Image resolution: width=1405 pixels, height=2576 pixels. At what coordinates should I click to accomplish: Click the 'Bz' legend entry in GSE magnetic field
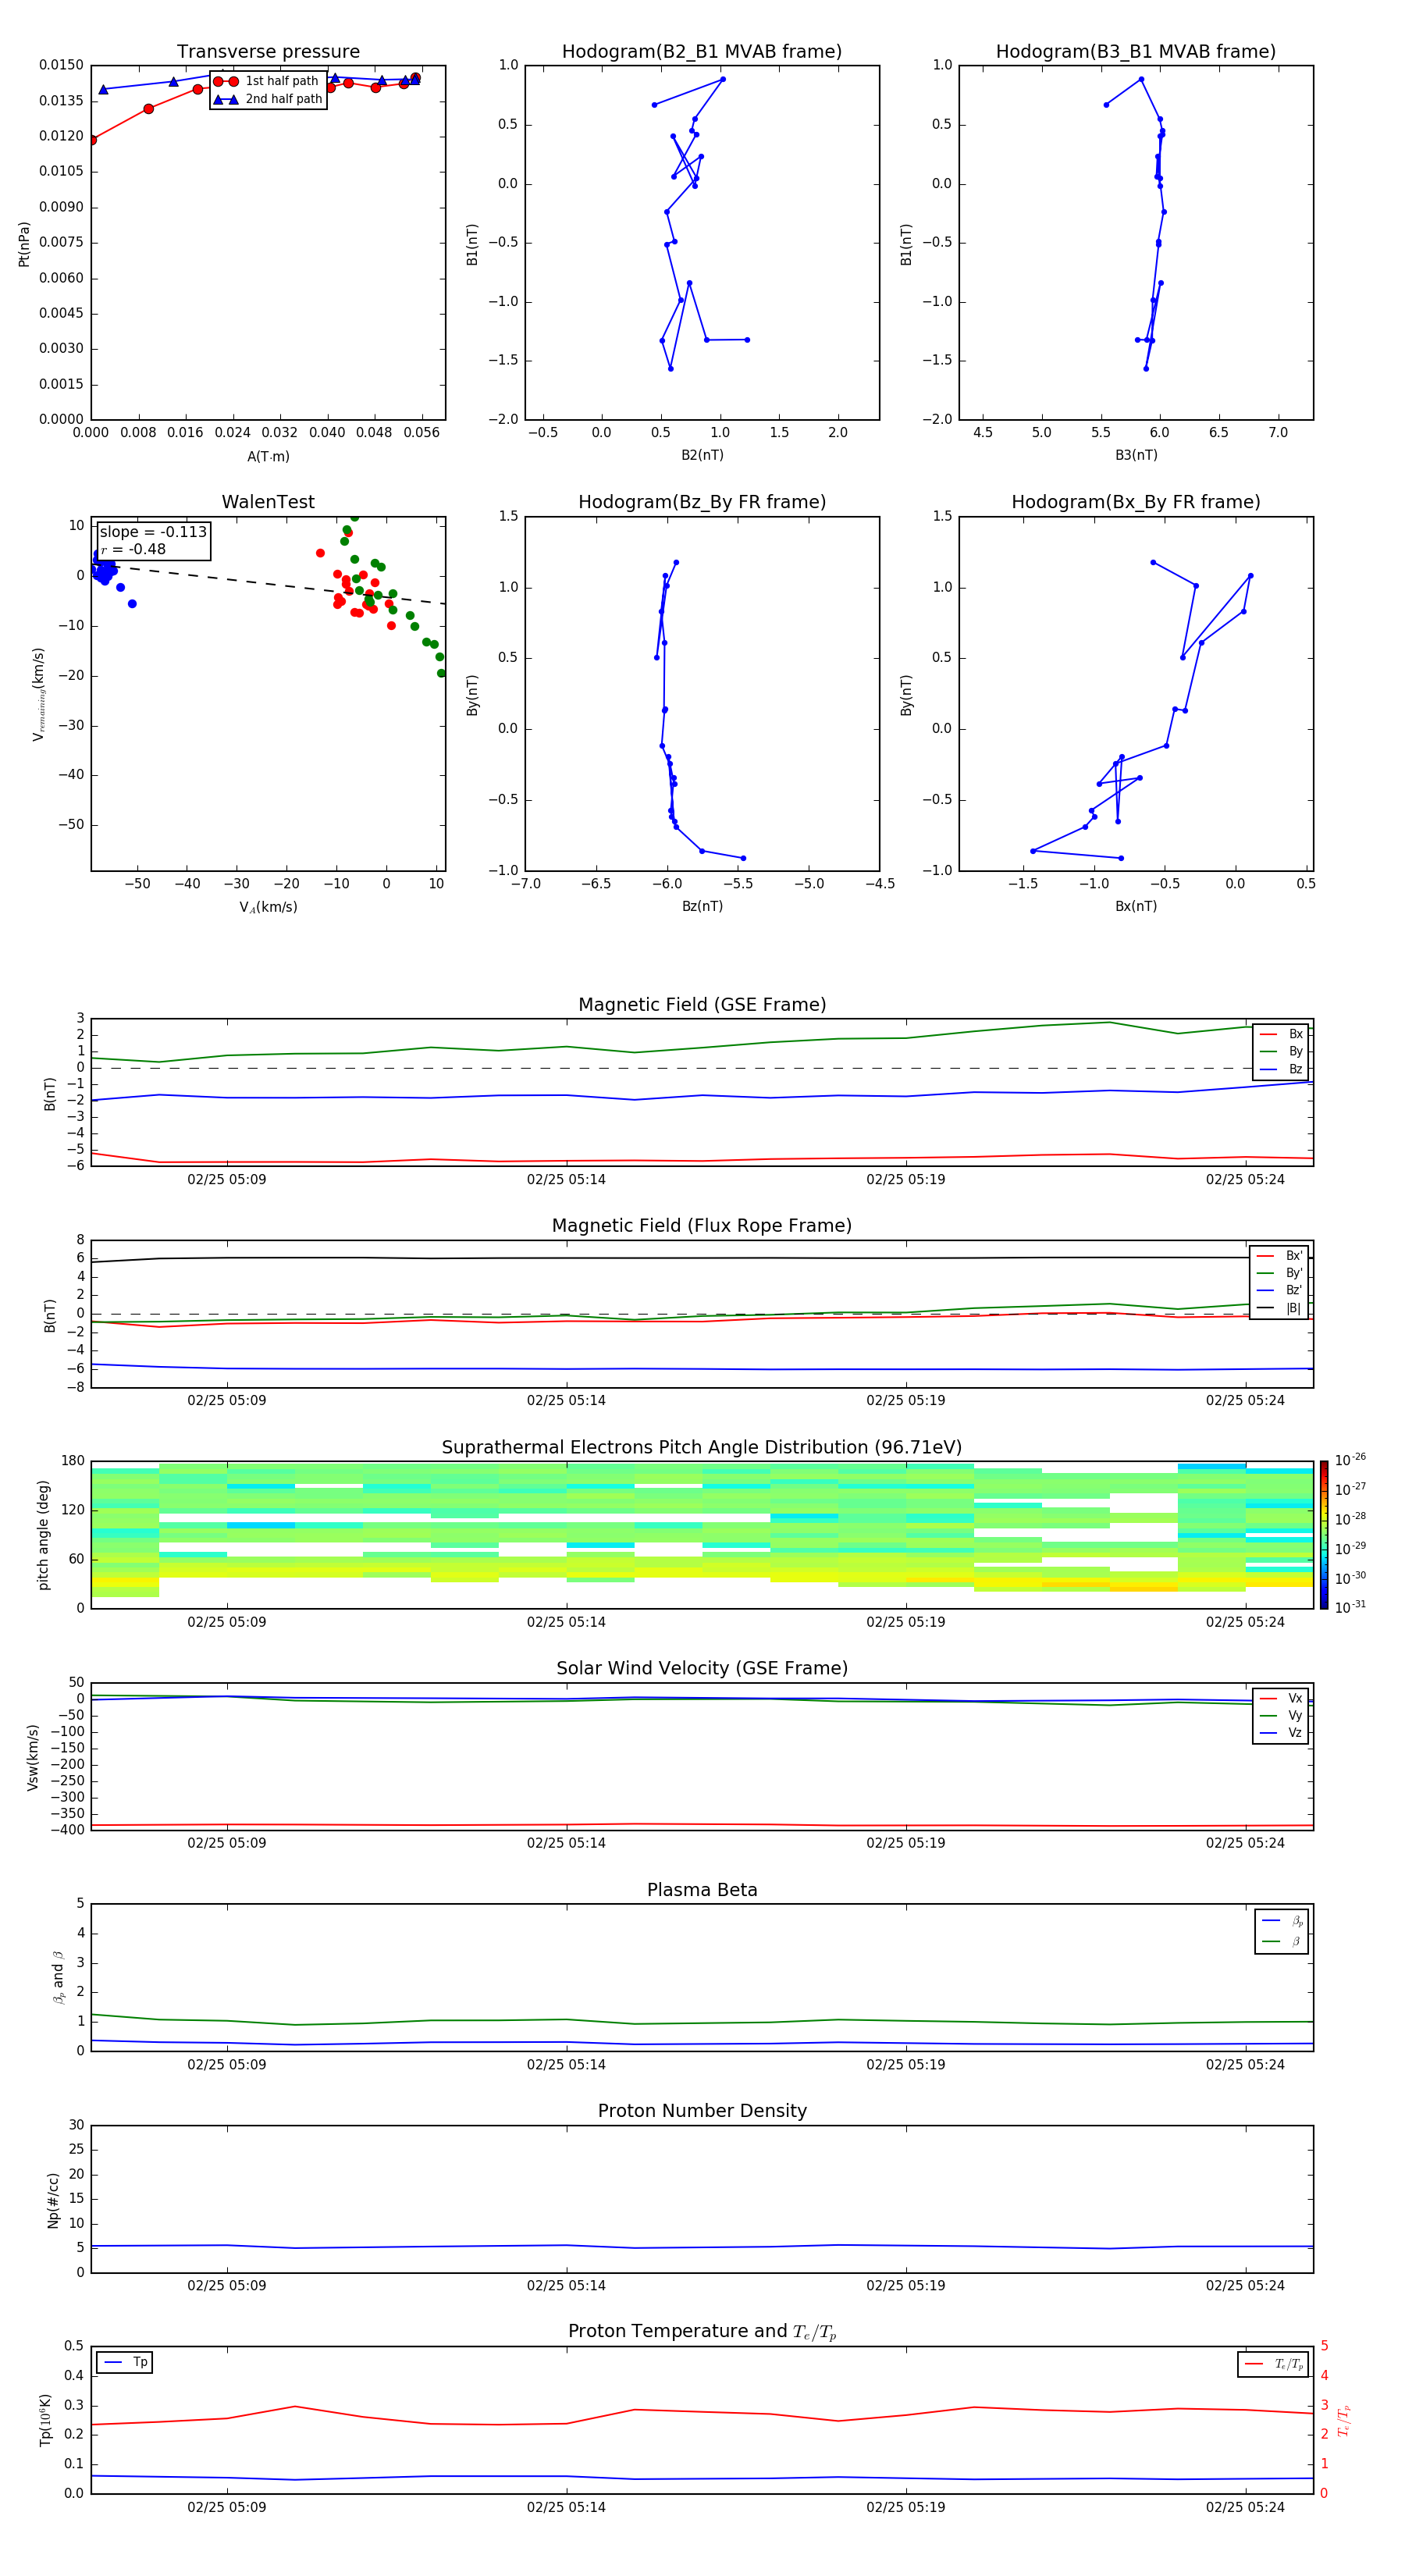pyautogui.click(x=1281, y=1069)
